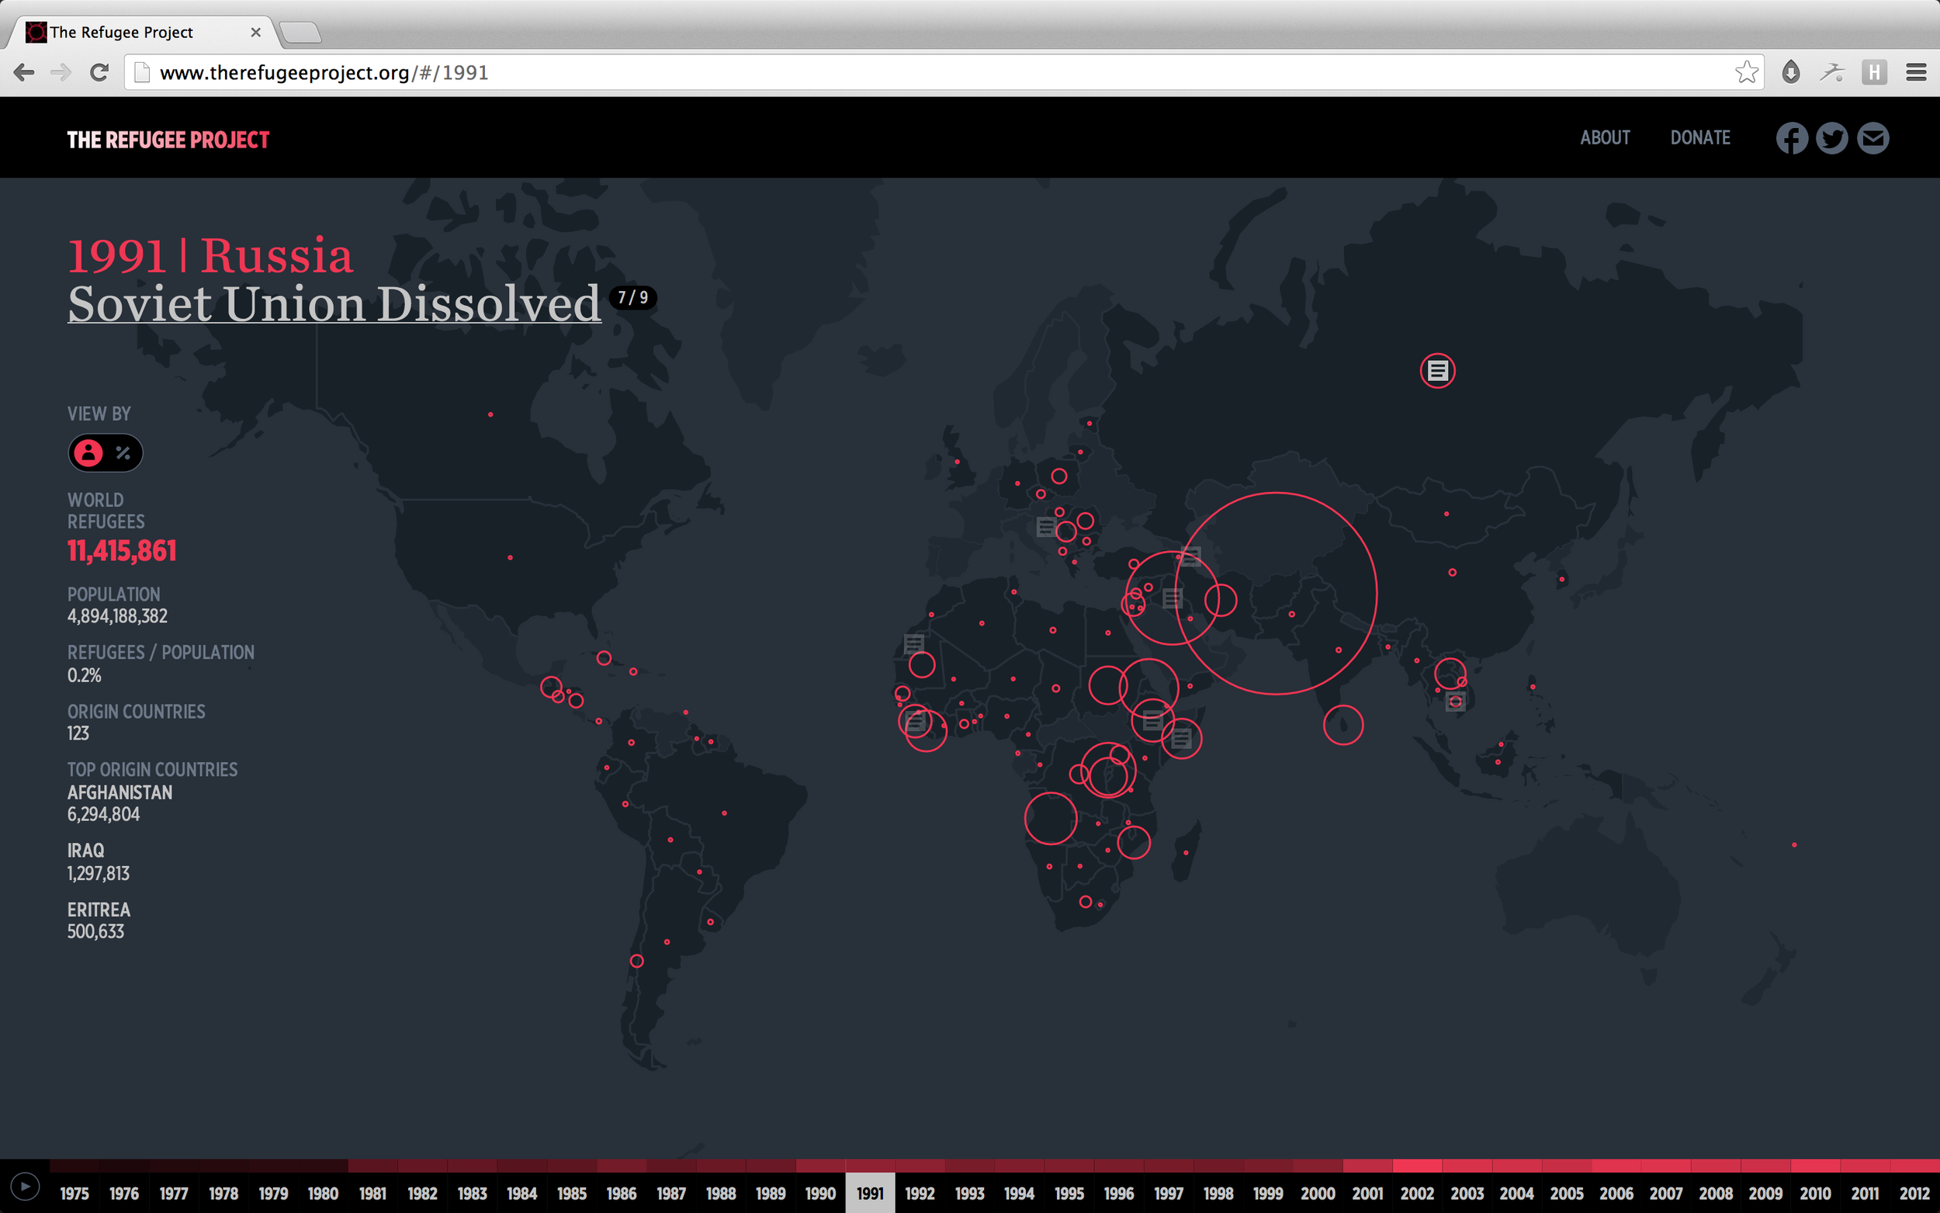Jump to year 2007 on timeline
This screenshot has width=1940, height=1213.
1666,1193
